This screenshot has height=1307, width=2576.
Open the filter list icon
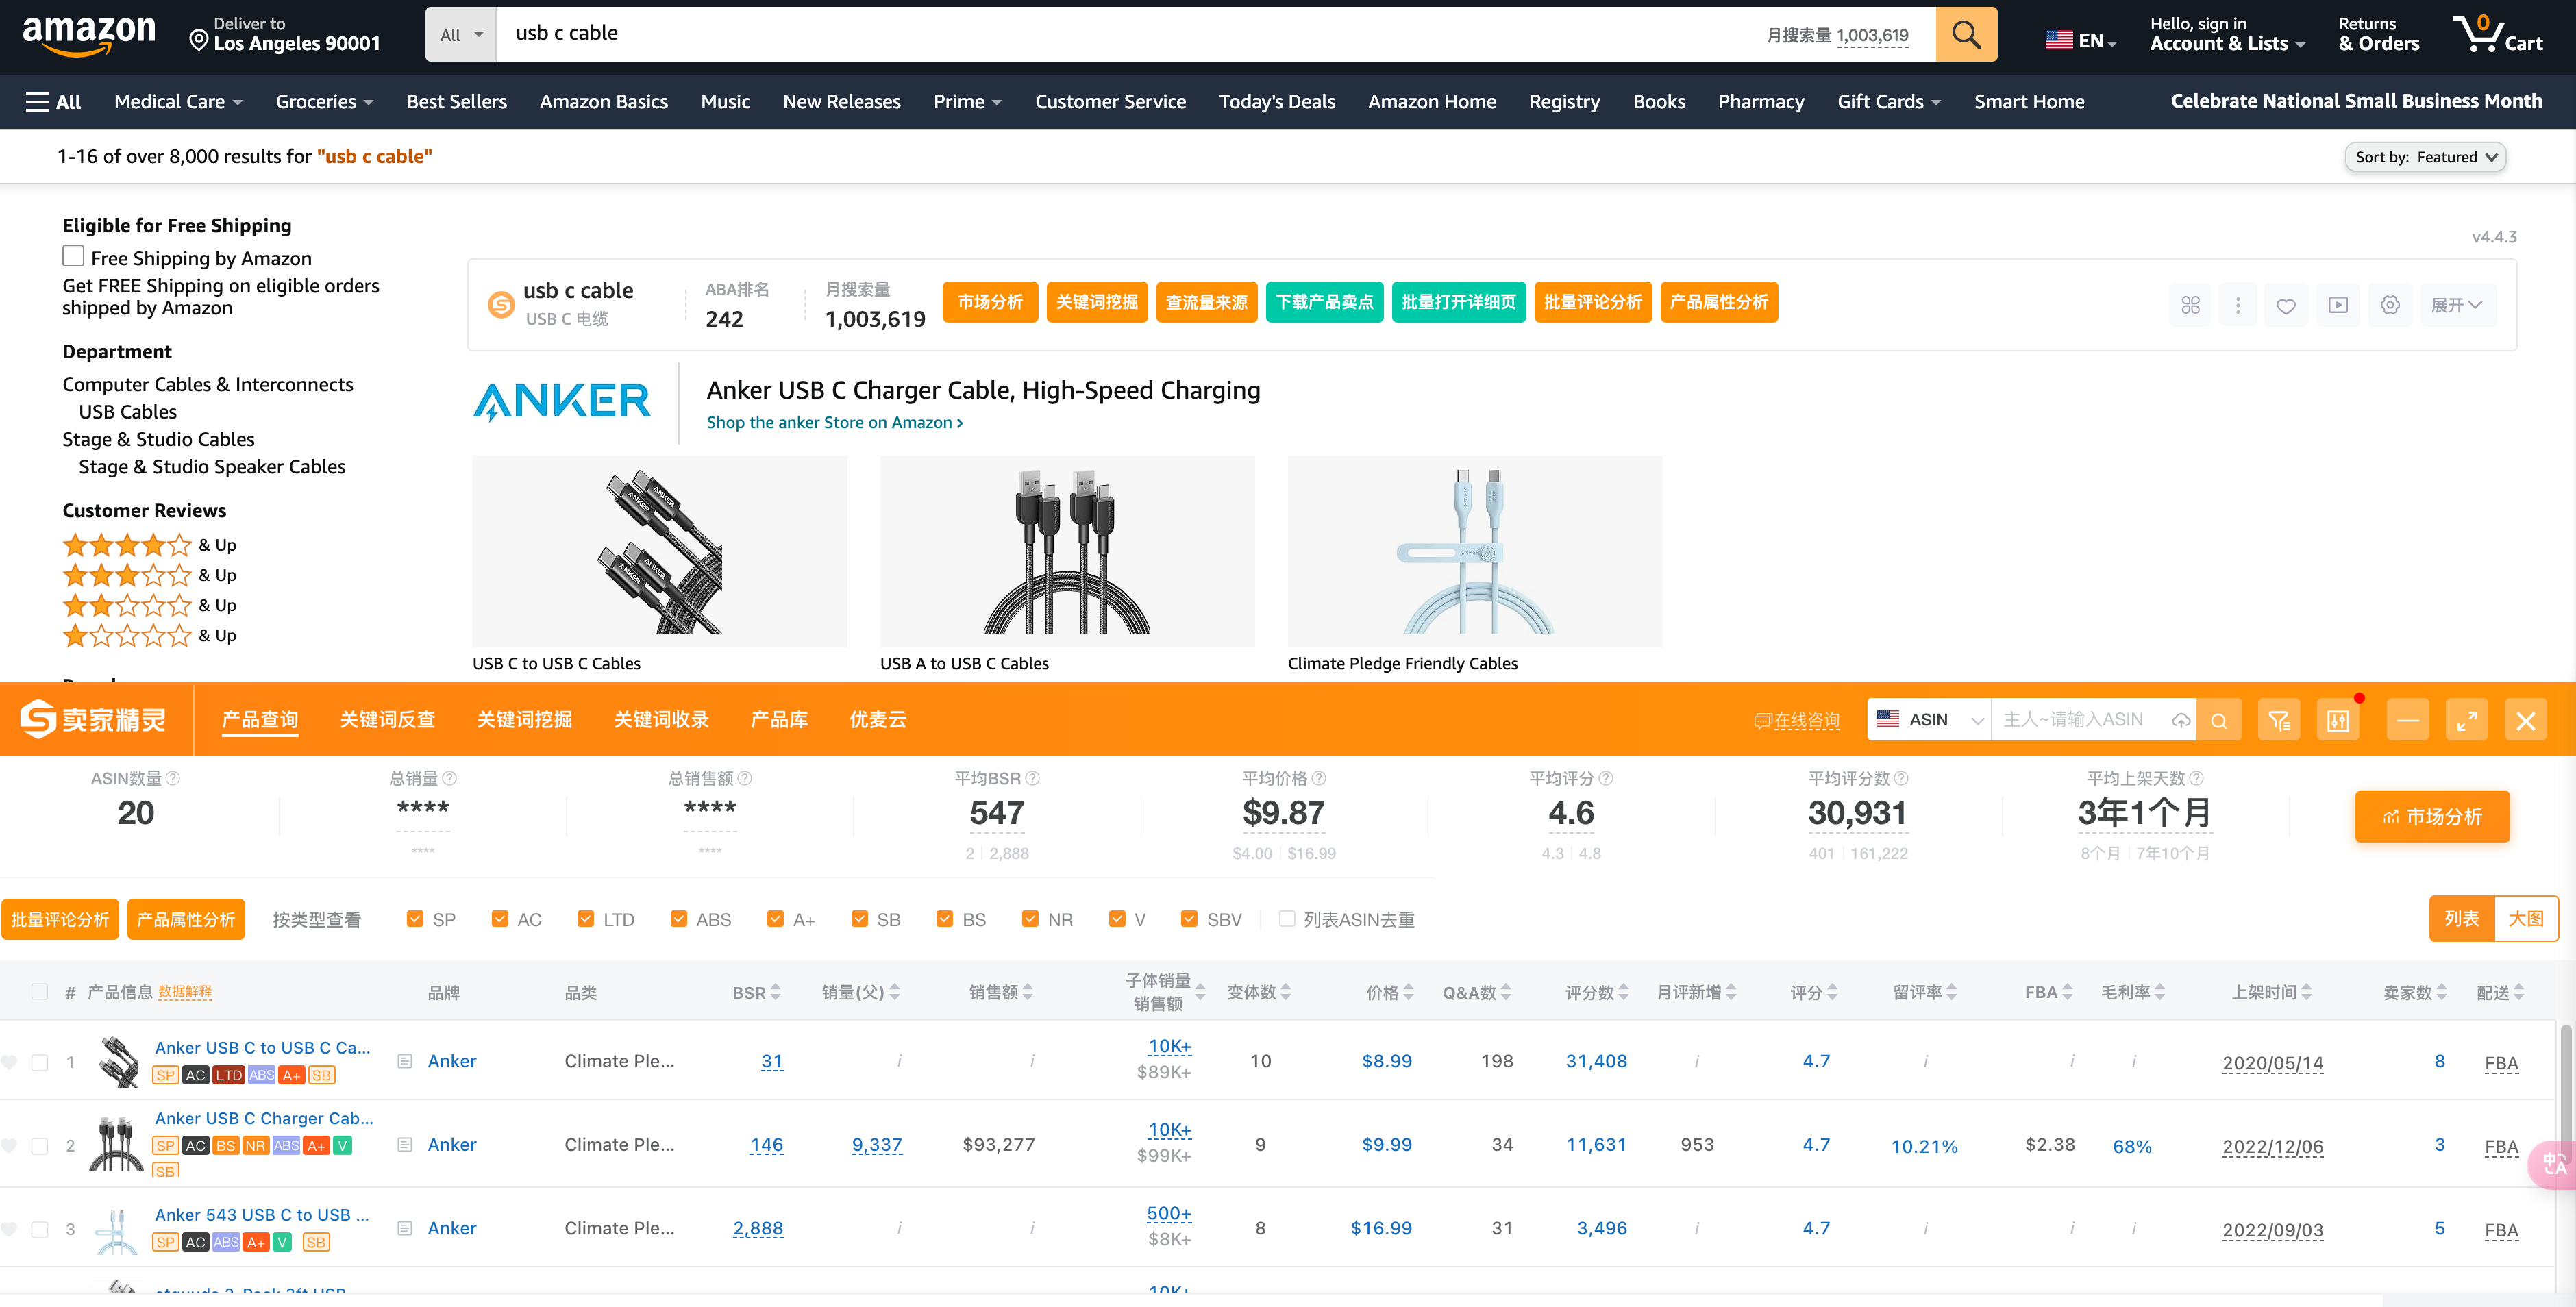pyautogui.click(x=2279, y=720)
